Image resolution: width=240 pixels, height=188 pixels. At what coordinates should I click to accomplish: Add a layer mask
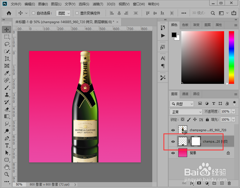(199, 183)
